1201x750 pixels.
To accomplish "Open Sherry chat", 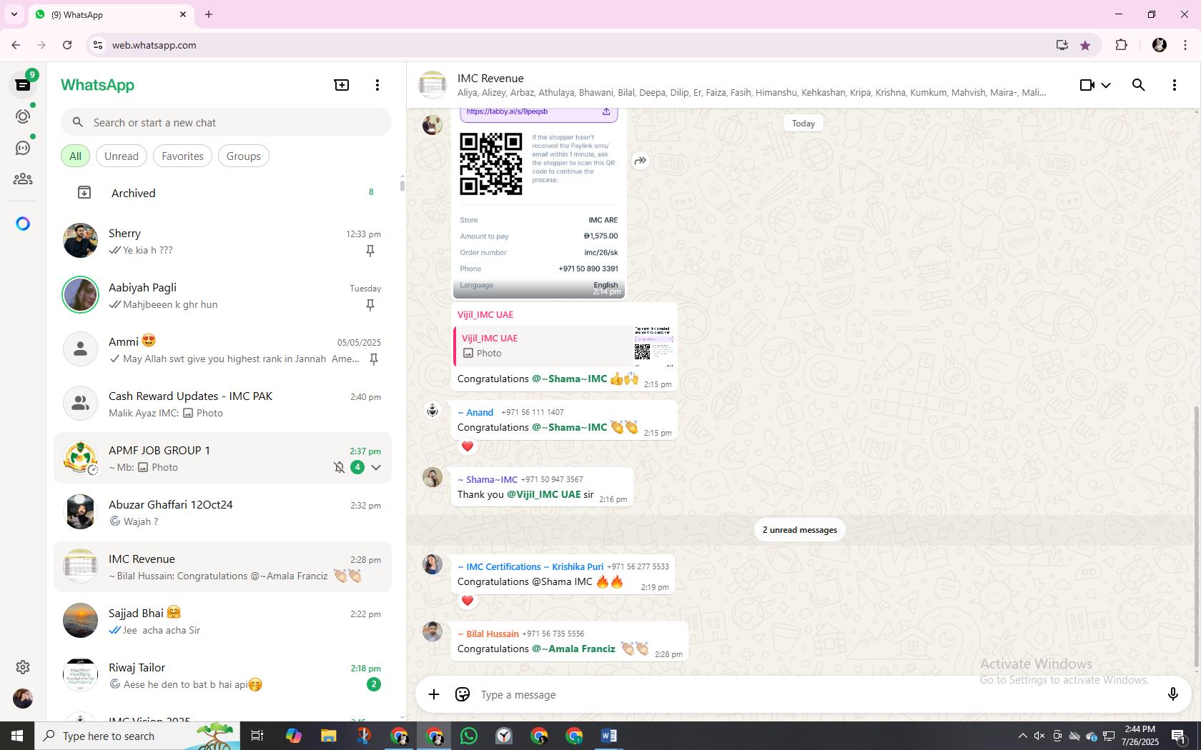I will [222, 241].
